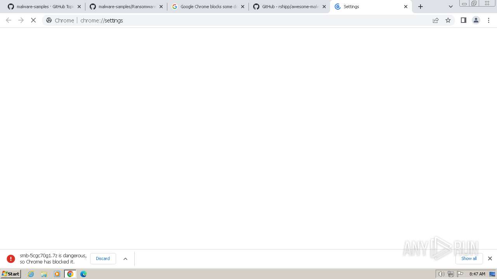The image size is (497, 279).
Task: Select the active Settings tab
Action: [x=371, y=7]
